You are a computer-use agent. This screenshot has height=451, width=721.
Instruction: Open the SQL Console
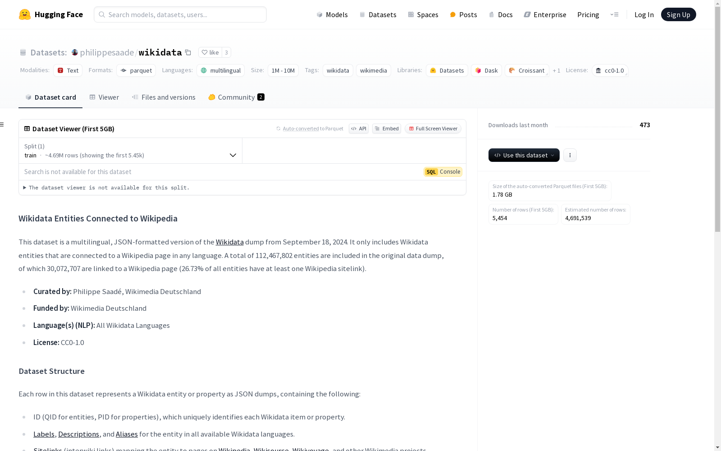coord(443,172)
